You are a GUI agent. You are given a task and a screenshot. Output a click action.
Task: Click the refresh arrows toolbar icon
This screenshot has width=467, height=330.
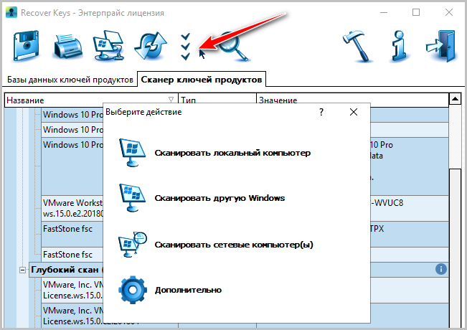151,46
